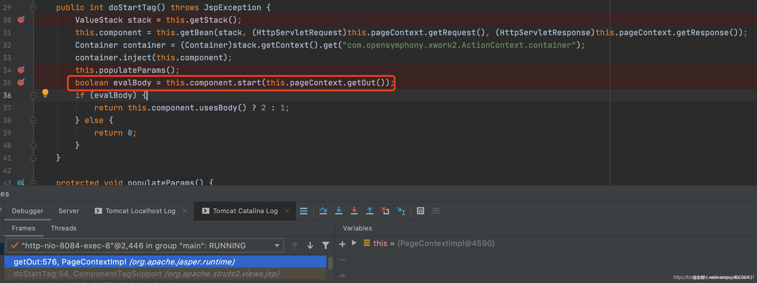Open the thread selector dropdown for http-nio-8084-exec-8
This screenshot has width=757, height=283.
(145, 245)
